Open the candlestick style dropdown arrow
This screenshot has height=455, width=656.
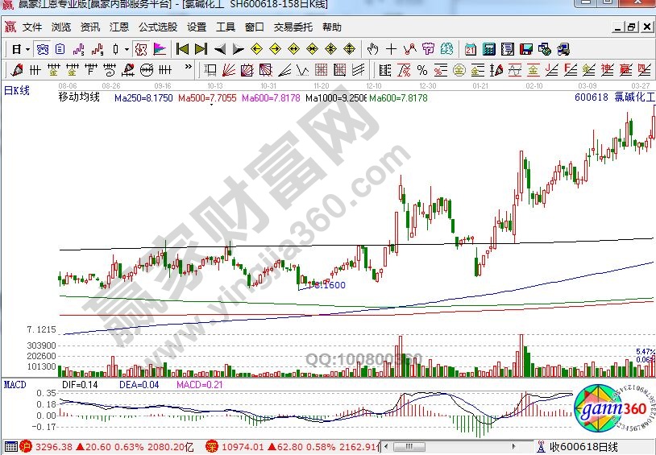coord(126,49)
